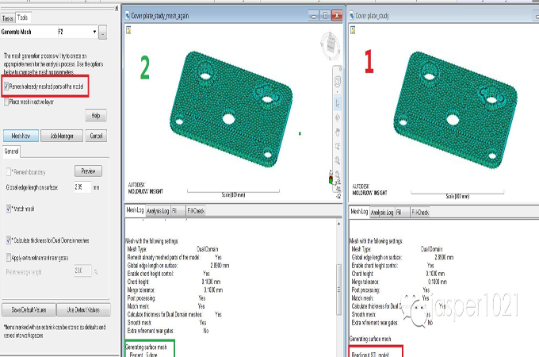Select the Zoom Window tool
This screenshot has height=357, width=539.
(x=337, y=146)
